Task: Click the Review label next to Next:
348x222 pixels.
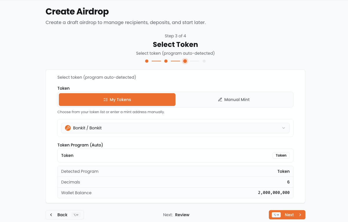Action: pyautogui.click(x=182, y=215)
